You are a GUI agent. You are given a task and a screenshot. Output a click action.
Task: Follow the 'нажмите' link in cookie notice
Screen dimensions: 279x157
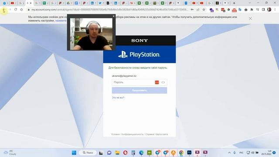coord(61,20)
